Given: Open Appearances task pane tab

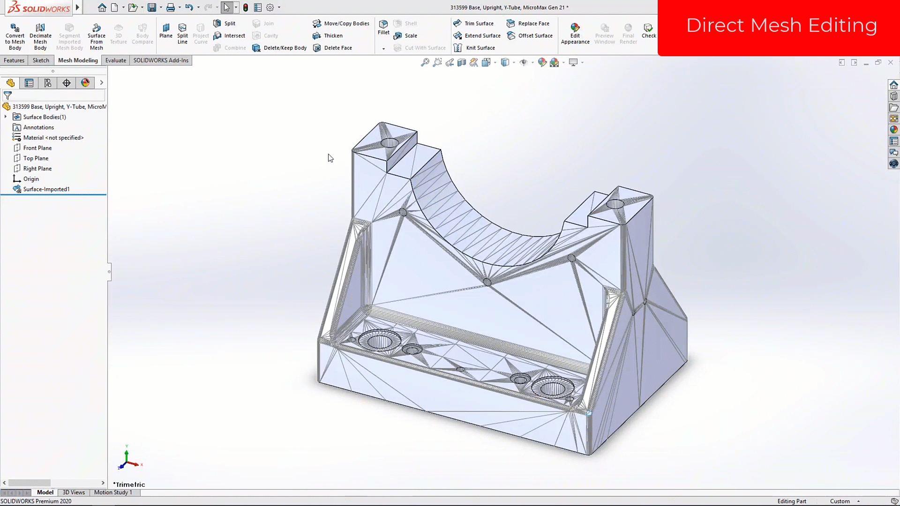Looking at the screenshot, I should click(894, 130).
